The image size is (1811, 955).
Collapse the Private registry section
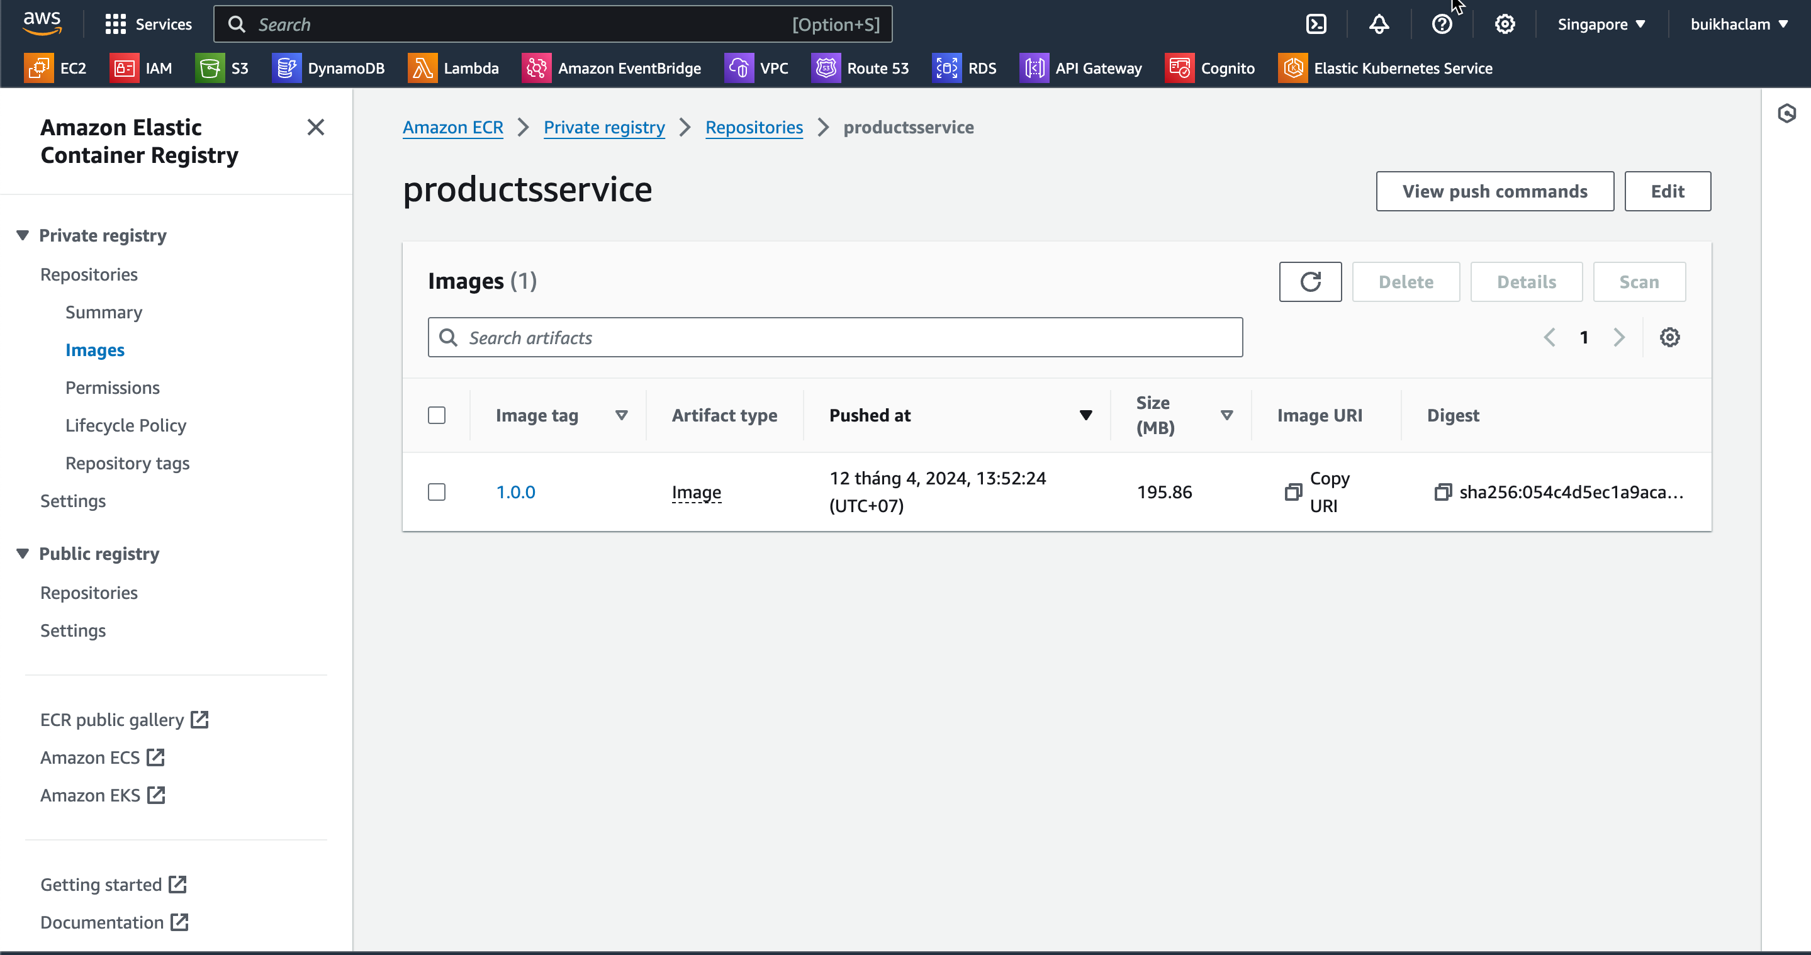[23, 235]
